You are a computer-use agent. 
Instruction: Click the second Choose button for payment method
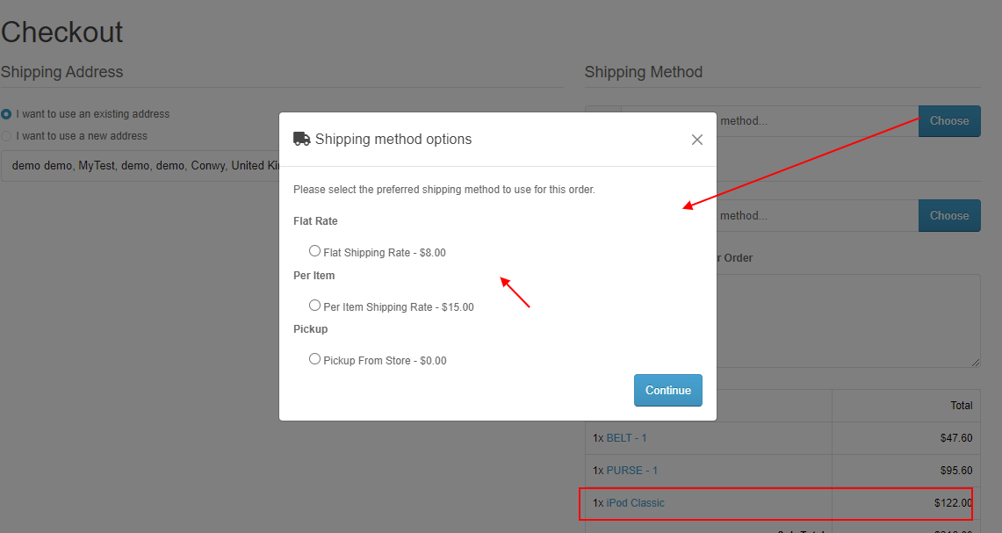949,215
